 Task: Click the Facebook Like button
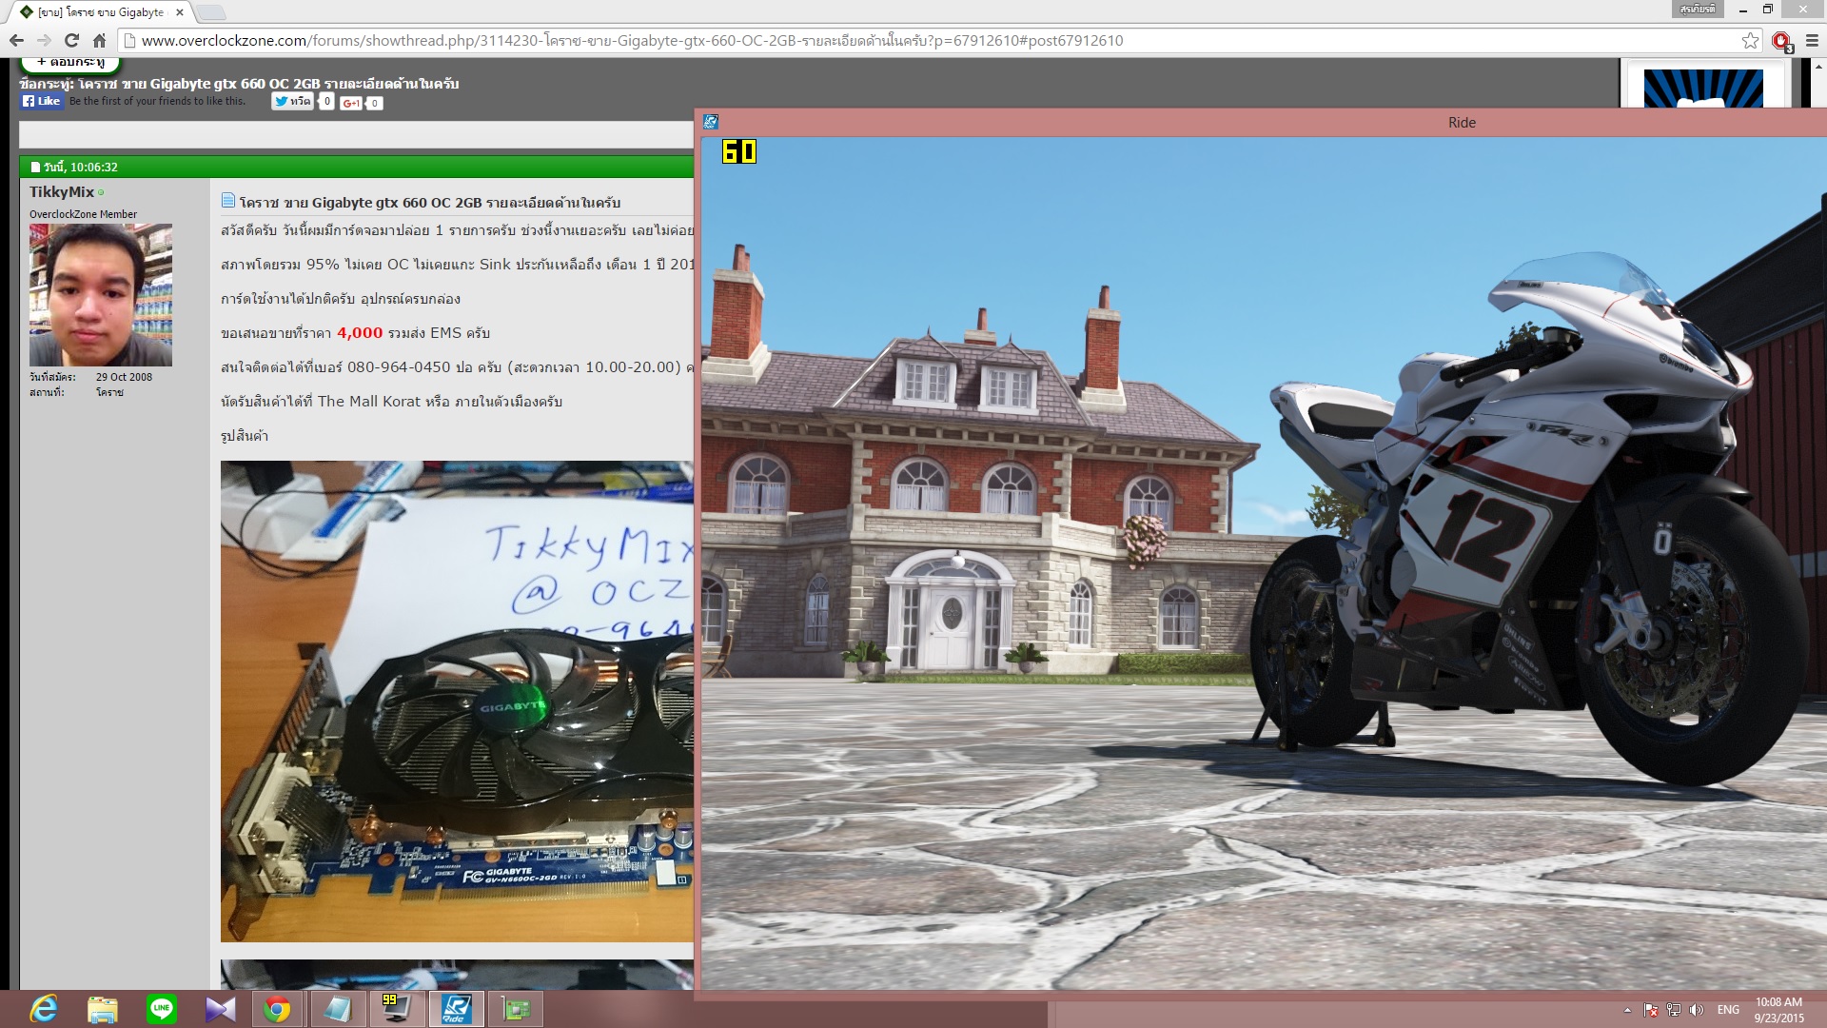coord(42,101)
